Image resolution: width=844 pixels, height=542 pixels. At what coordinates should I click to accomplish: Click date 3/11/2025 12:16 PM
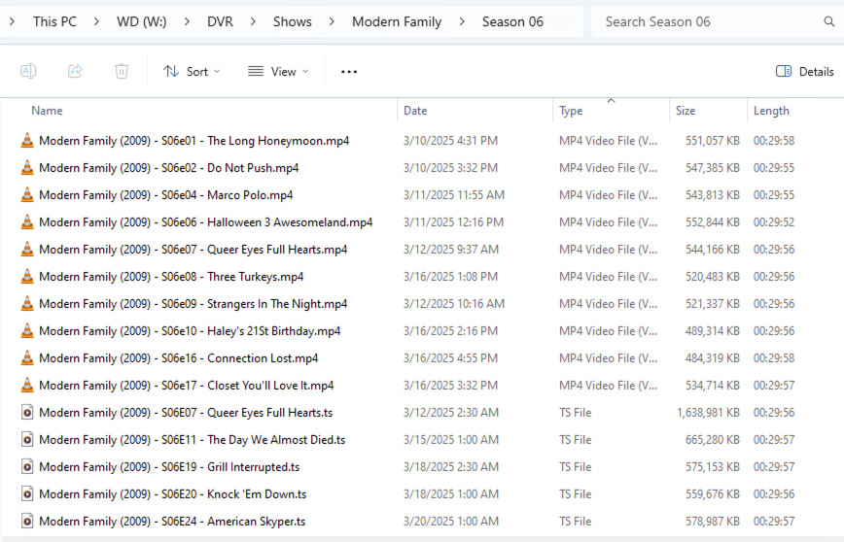[x=454, y=222]
